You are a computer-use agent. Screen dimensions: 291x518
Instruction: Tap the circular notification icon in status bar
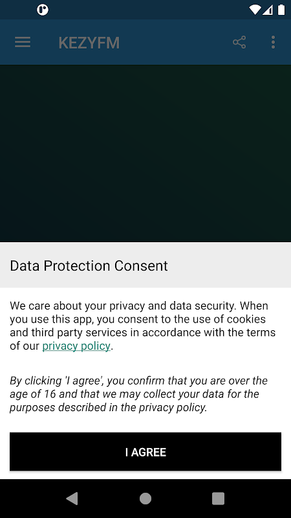pos(43,10)
